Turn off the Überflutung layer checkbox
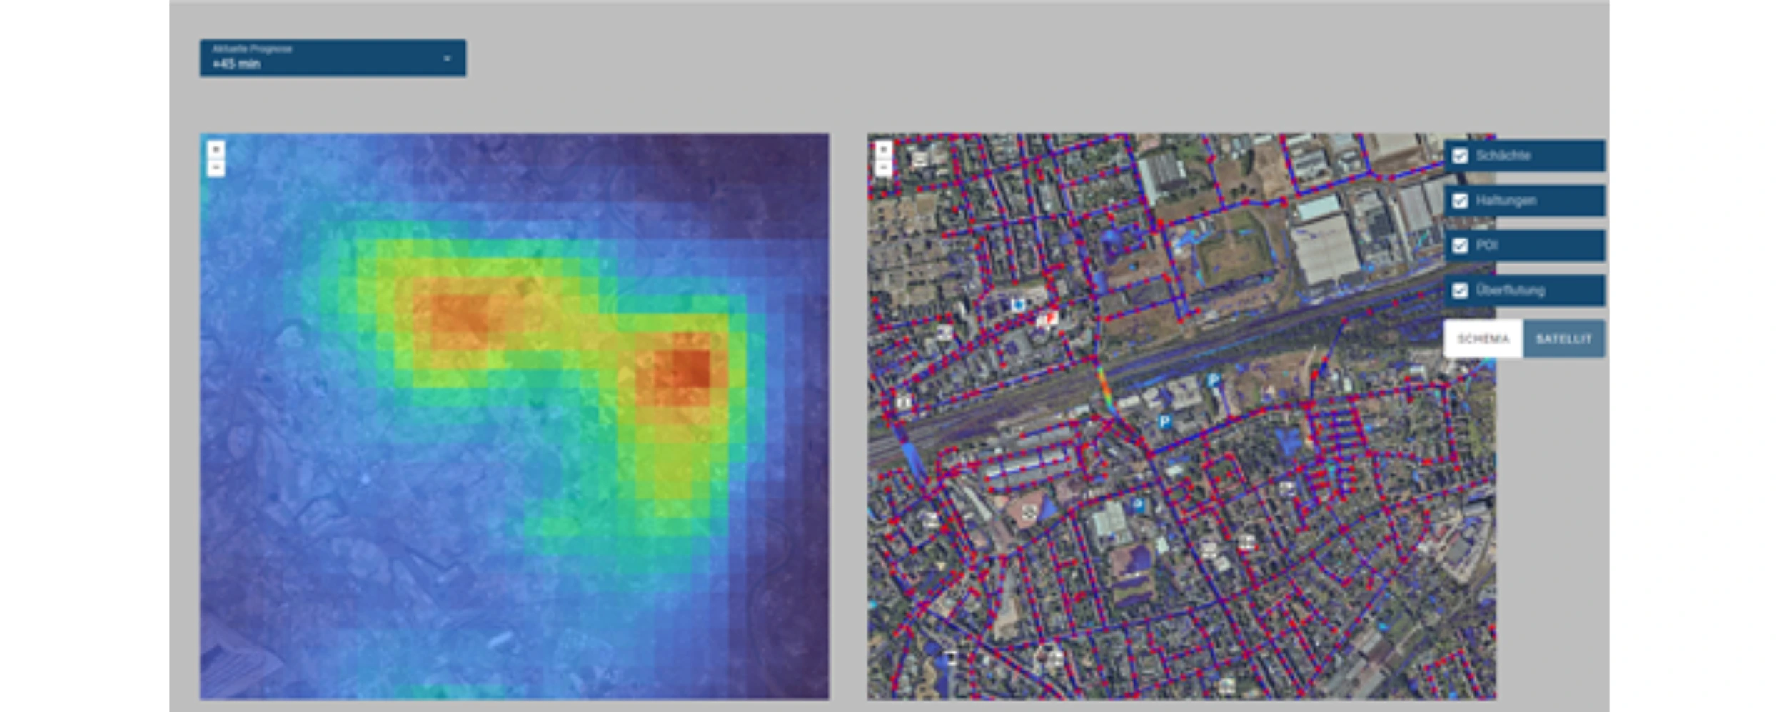Screen dimensions: 1779x712 (x=1460, y=291)
